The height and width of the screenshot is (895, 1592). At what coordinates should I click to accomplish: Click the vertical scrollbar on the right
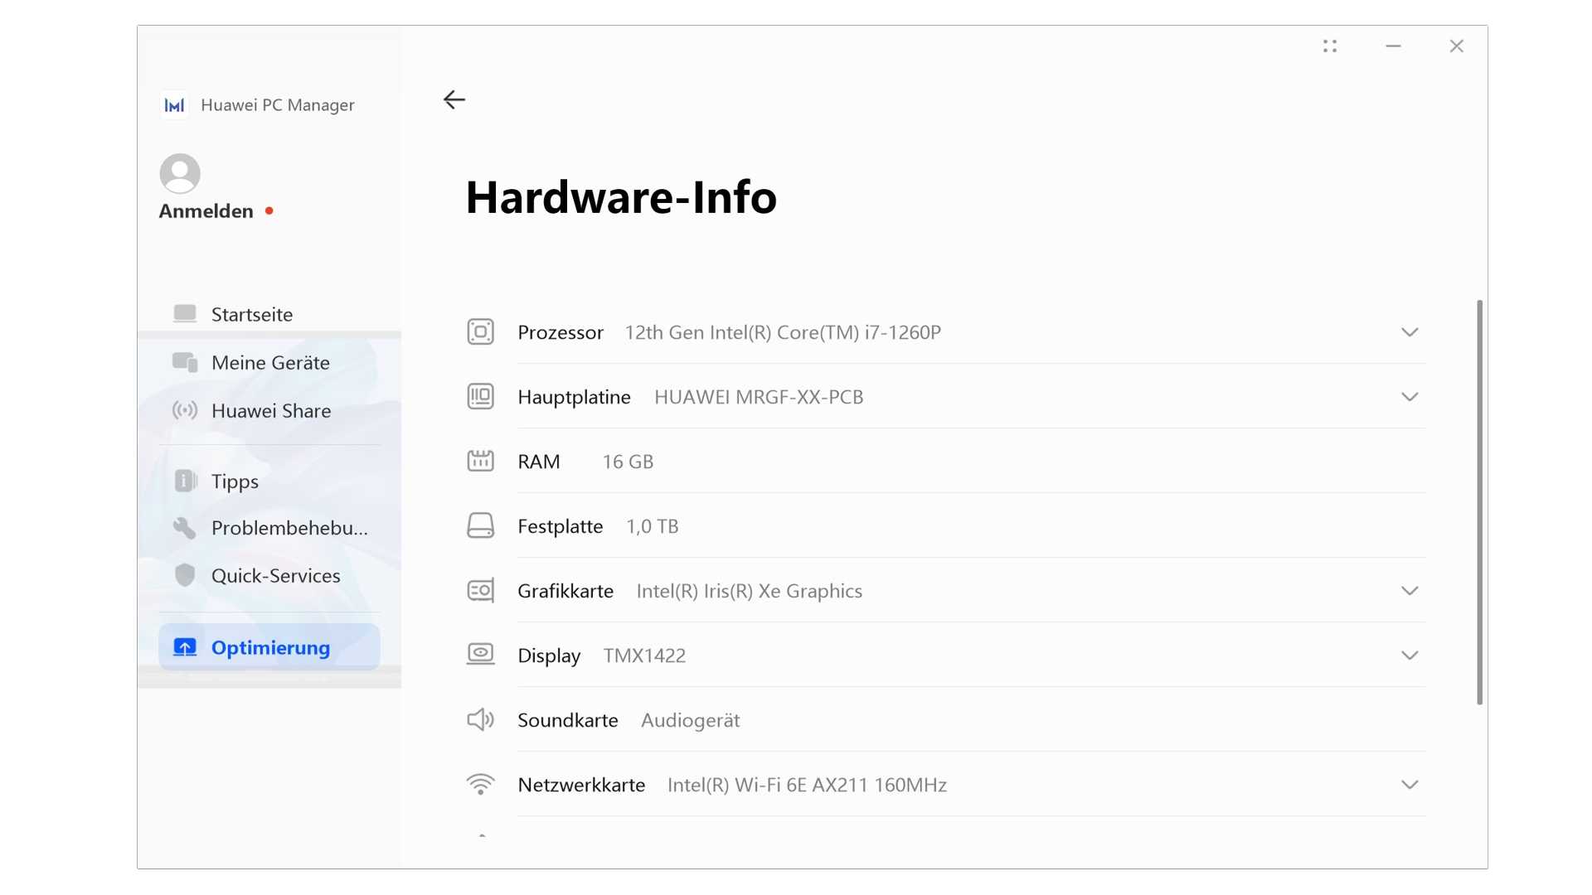tap(1479, 501)
